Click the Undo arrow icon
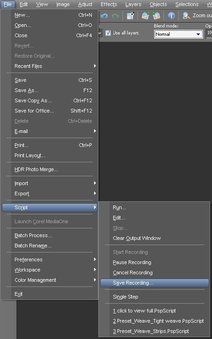The width and height of the screenshot is (212, 339). tap(104, 16)
